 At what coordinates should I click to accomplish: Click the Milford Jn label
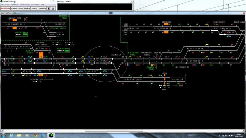point(157,54)
